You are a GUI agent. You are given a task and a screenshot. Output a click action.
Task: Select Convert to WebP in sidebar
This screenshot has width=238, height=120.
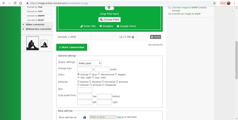point(35,20)
